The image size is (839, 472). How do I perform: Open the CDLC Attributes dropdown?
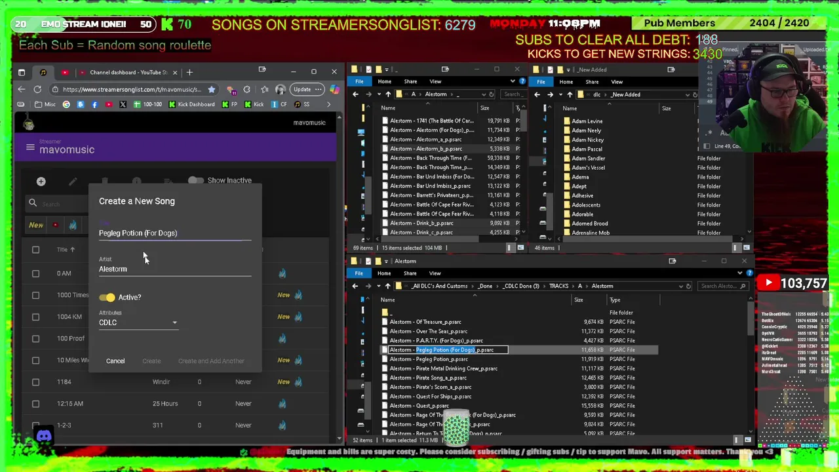tap(138, 323)
